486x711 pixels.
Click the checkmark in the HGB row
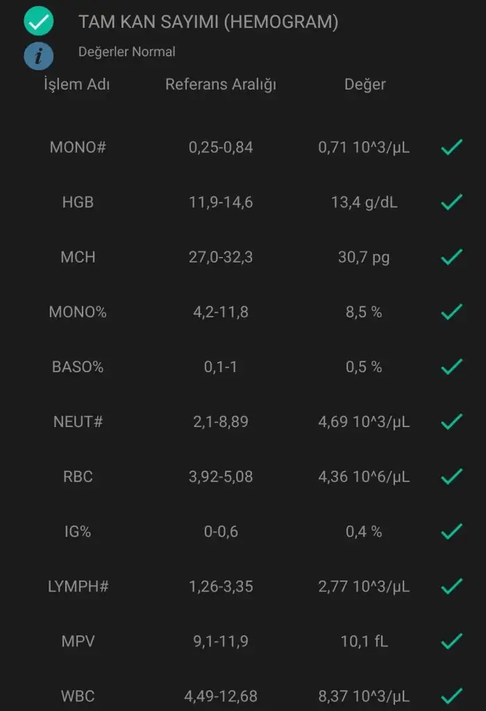452,202
